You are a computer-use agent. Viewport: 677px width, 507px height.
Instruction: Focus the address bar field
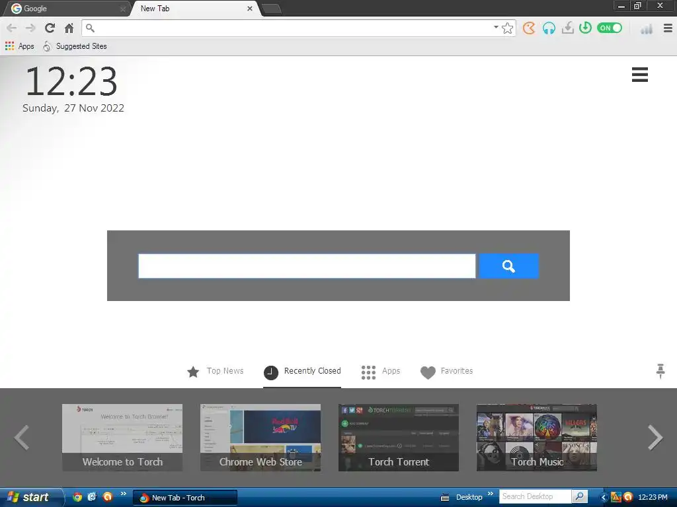point(294,28)
